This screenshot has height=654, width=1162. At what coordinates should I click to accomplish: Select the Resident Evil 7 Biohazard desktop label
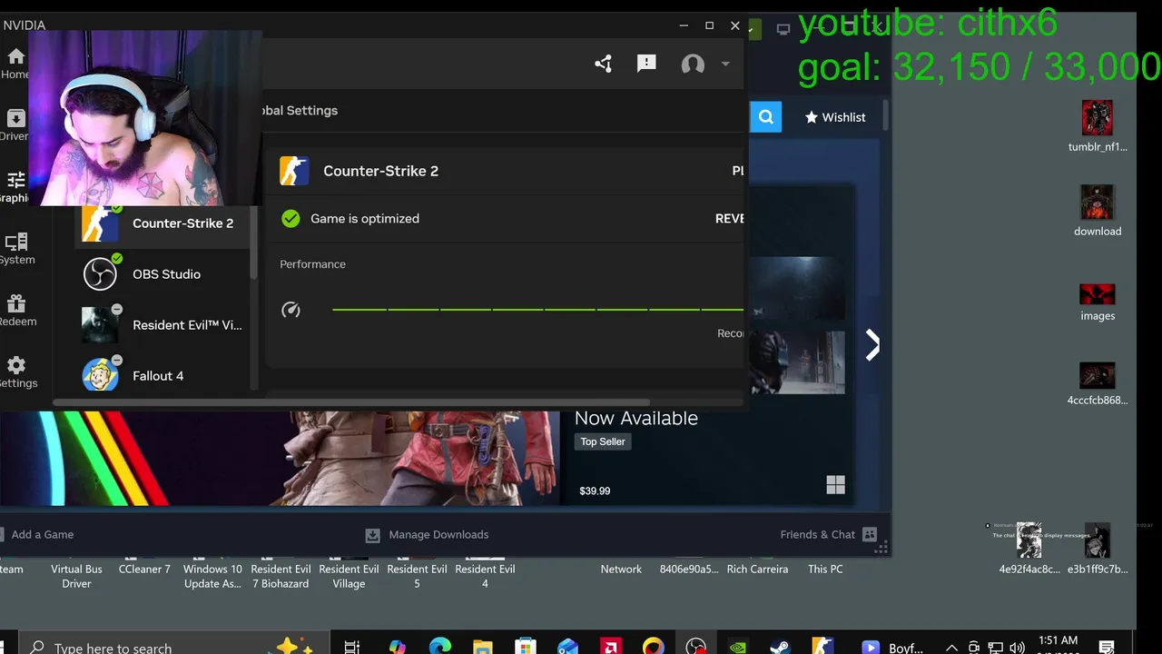coord(281,576)
